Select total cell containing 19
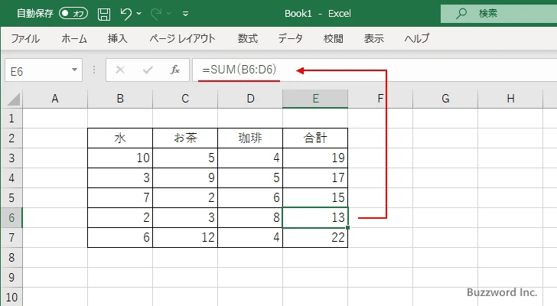This screenshot has width=557, height=306. pos(315,158)
